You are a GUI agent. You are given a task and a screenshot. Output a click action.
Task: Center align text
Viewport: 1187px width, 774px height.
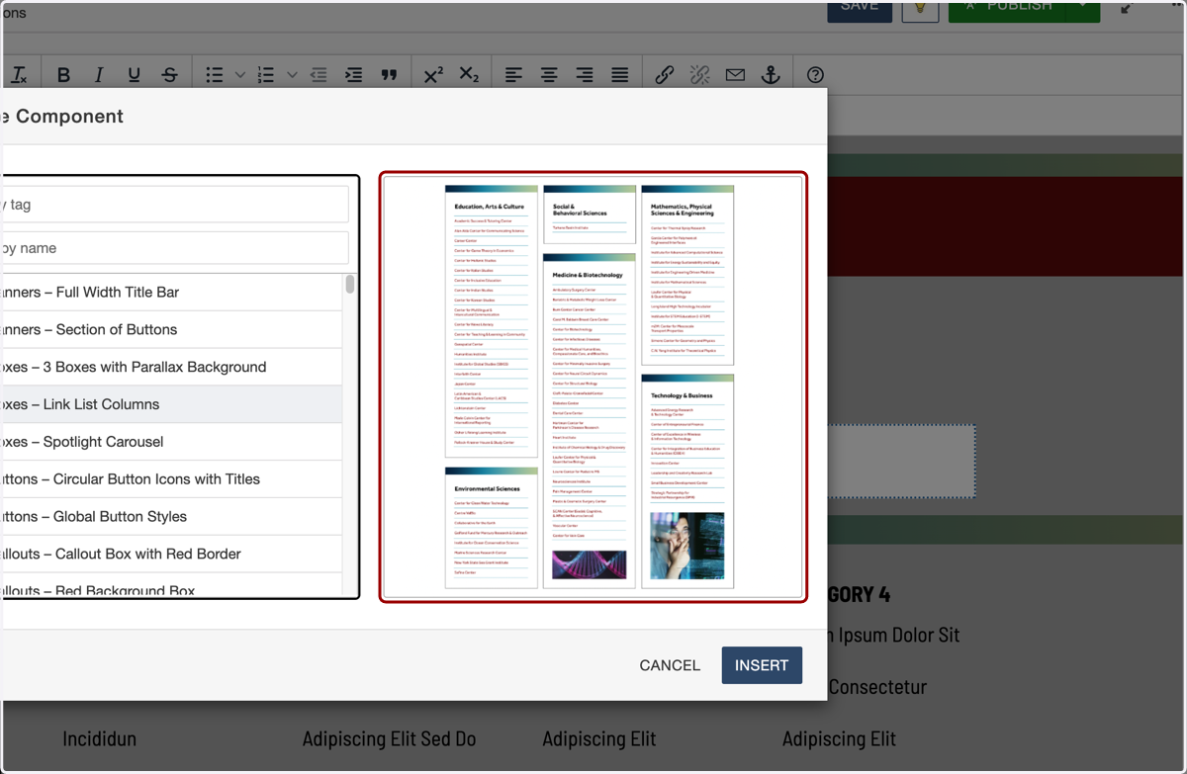coord(549,75)
